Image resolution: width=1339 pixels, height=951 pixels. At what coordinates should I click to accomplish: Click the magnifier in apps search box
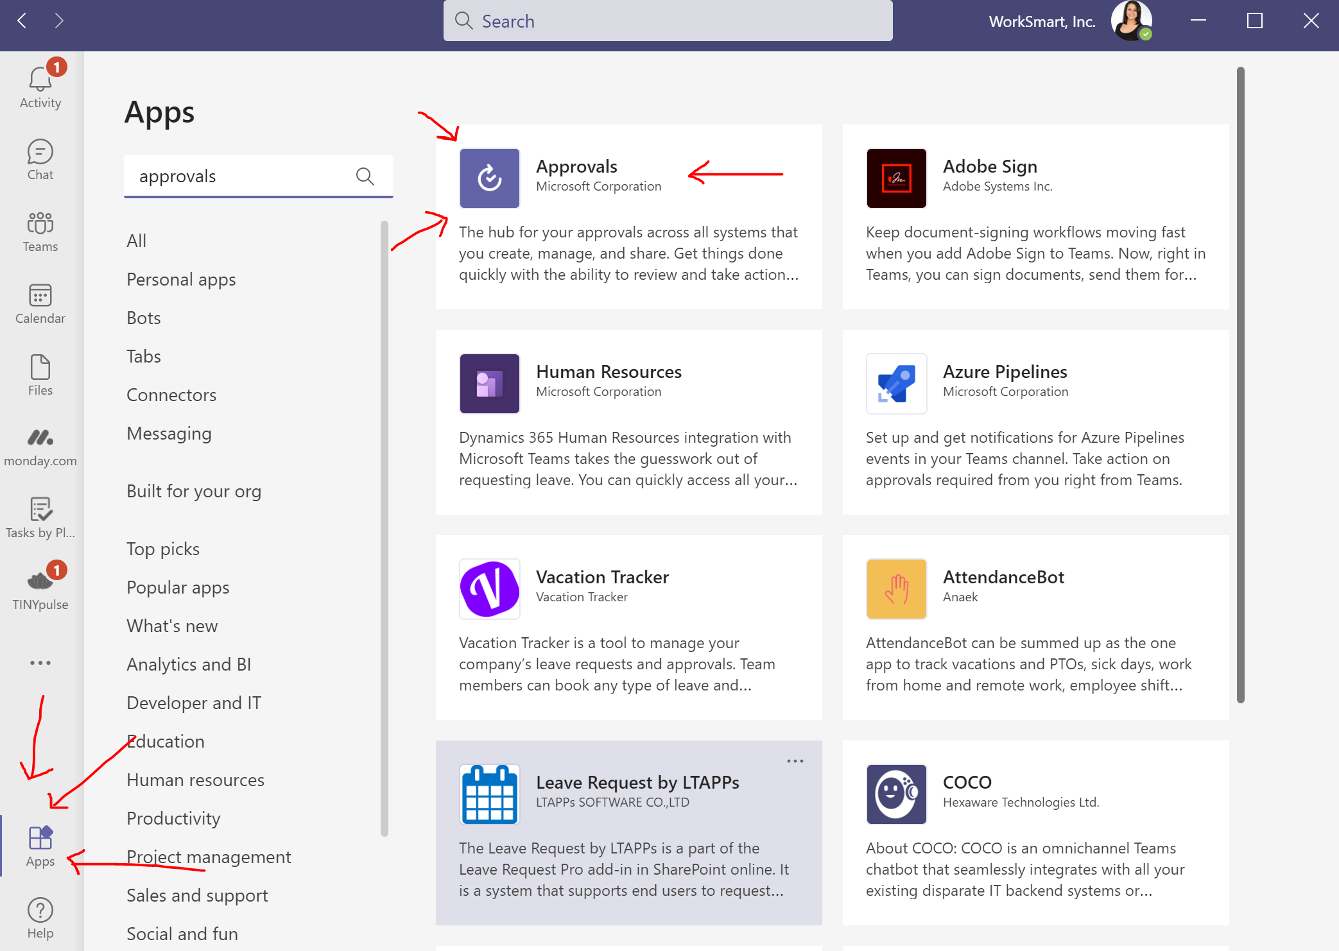(365, 176)
